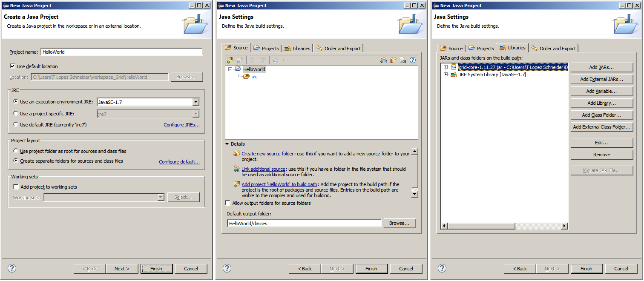This screenshot has width=644, height=281.
Task: Enable Allow output folders for source folders
Action: [x=228, y=203]
